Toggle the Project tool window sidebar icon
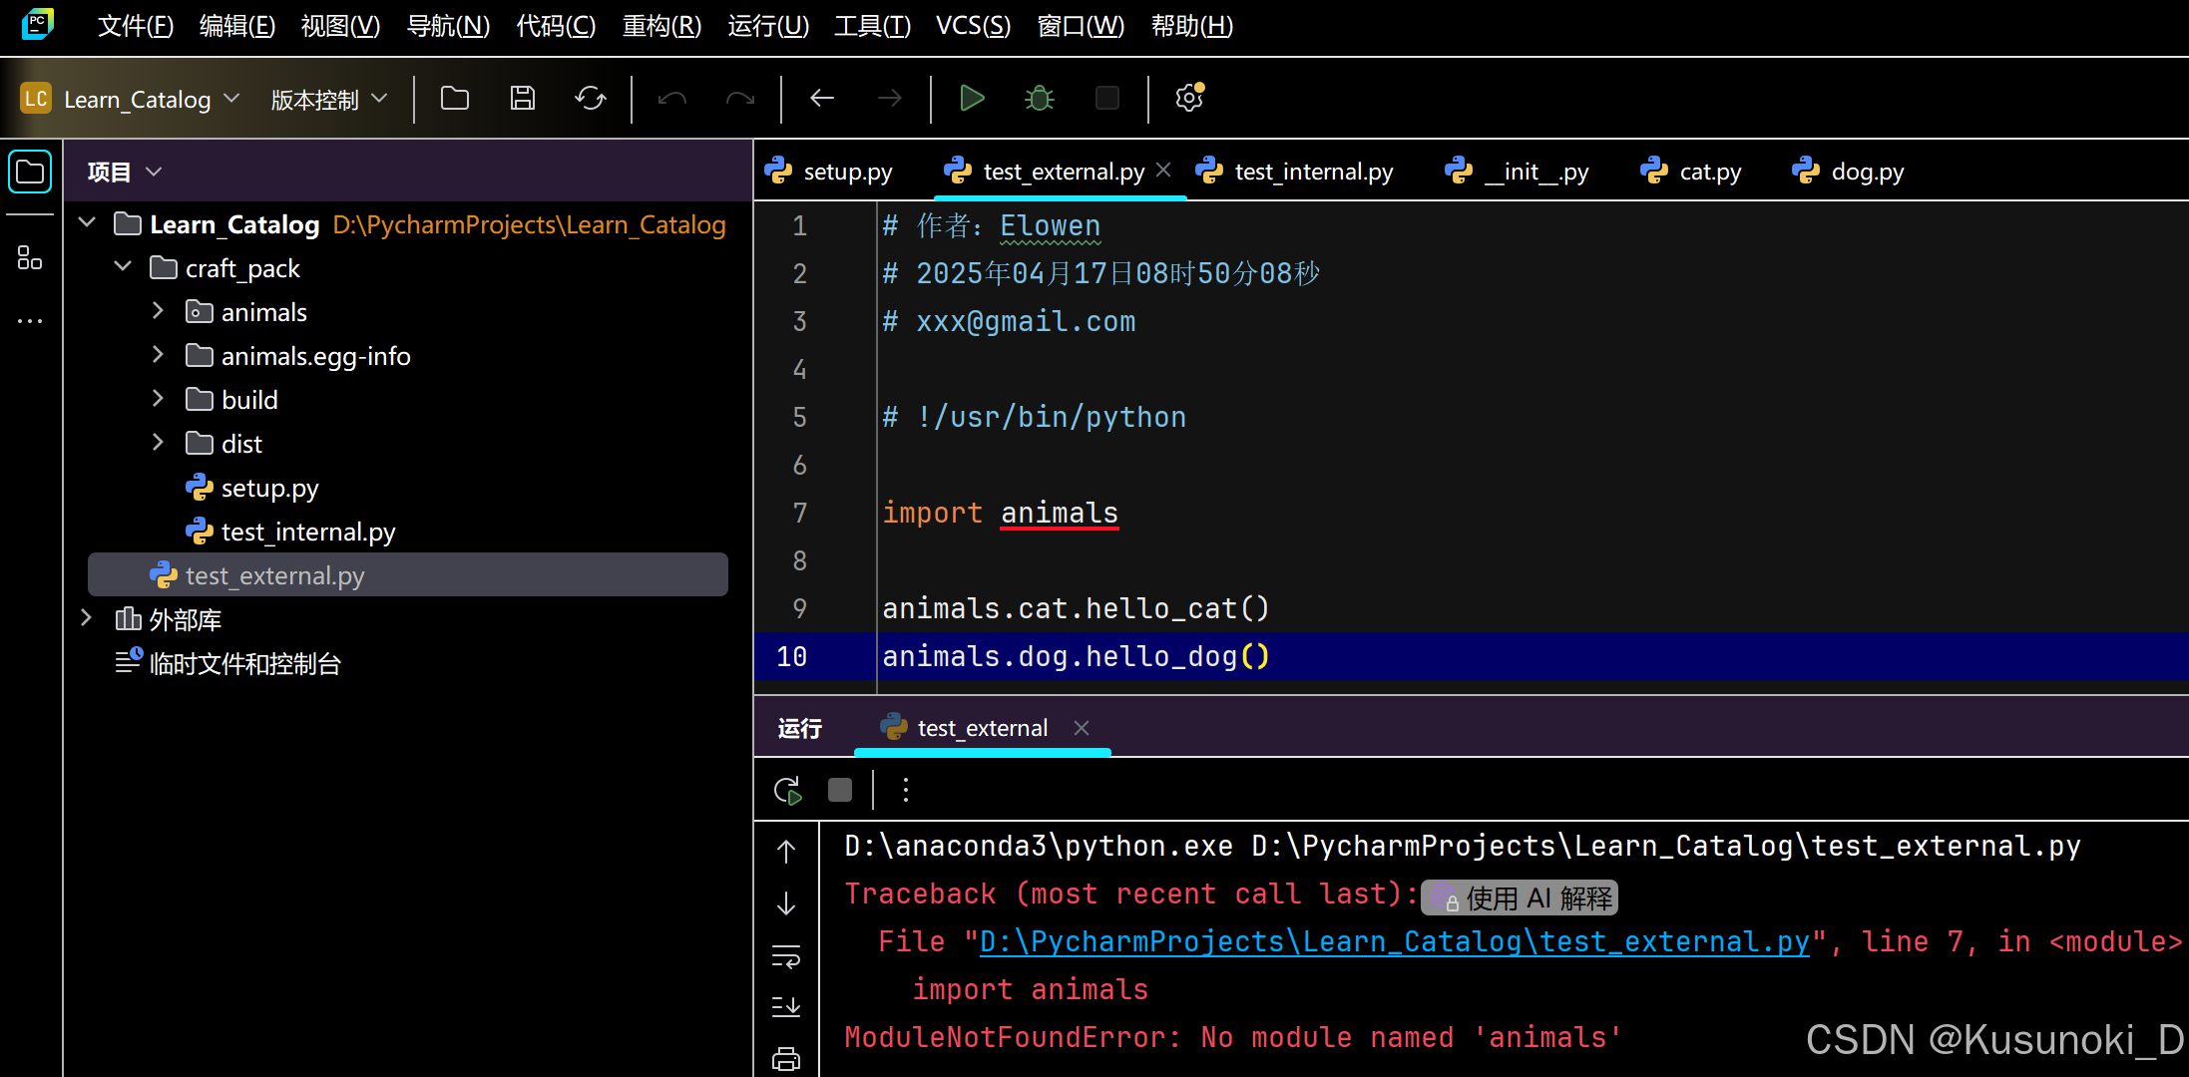This screenshot has height=1077, width=2189. [x=30, y=172]
